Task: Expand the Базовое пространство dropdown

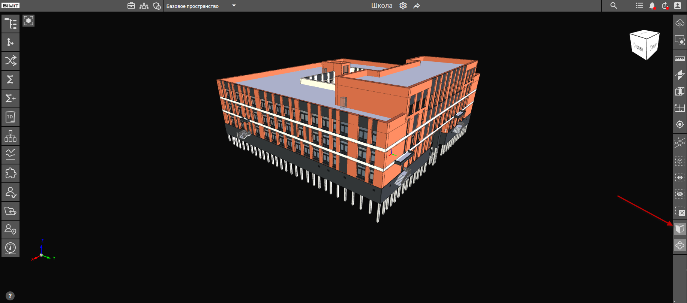Action: click(234, 6)
